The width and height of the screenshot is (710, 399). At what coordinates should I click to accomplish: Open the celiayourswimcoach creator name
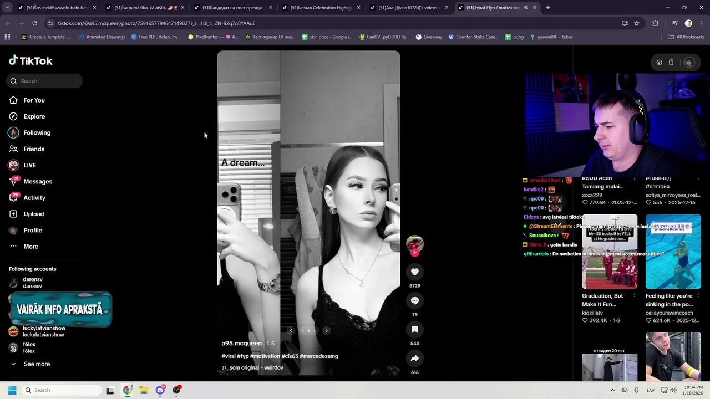point(669,313)
